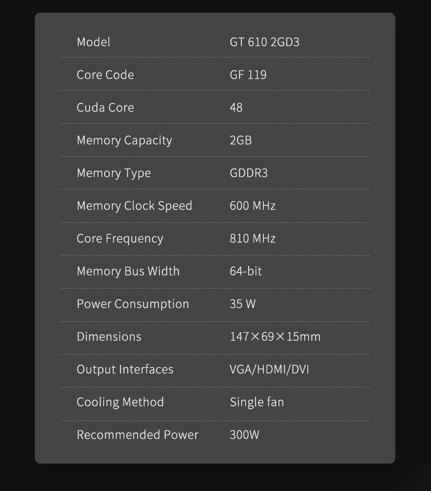This screenshot has height=491, width=431.
Task: Click the Power Consumption label
Action: [133, 304]
